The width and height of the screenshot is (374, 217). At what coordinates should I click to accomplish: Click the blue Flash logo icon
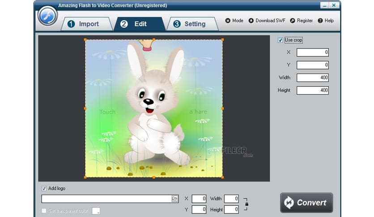pyautogui.click(x=47, y=16)
